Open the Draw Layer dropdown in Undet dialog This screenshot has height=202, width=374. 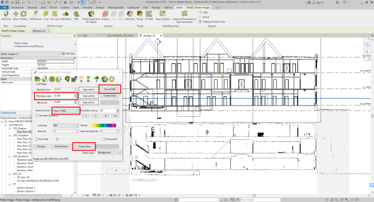pos(109,152)
